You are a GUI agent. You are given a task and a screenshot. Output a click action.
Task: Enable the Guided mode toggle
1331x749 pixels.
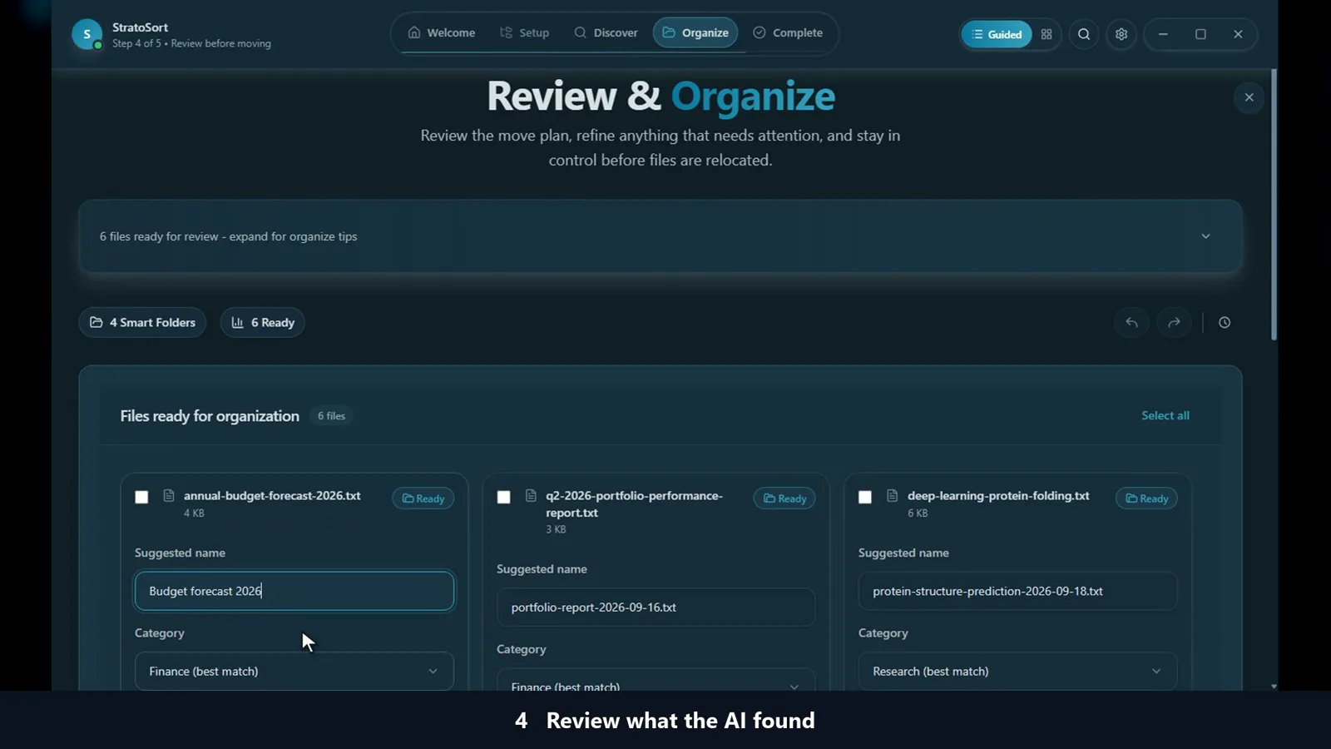click(997, 34)
